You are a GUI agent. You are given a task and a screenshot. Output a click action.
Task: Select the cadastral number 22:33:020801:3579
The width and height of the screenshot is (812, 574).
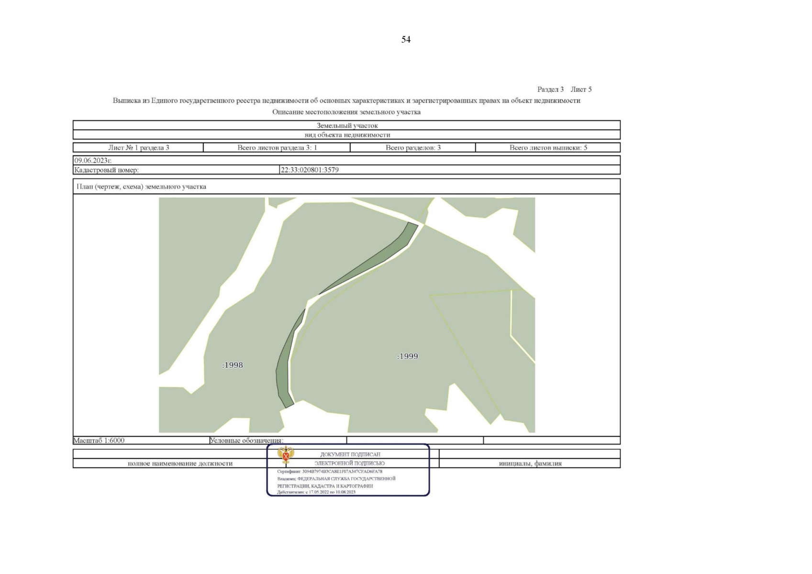310,170
